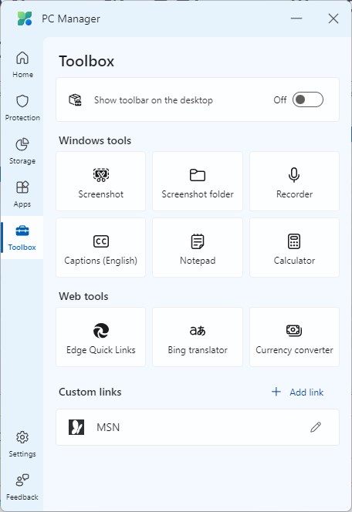The height and width of the screenshot is (512, 352).
Task: Minimize the PC Manager window
Action: 296,19
